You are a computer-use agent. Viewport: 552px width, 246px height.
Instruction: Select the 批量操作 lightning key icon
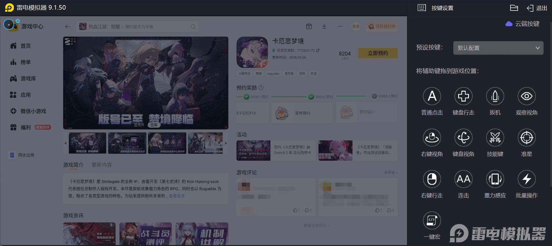(x=527, y=179)
